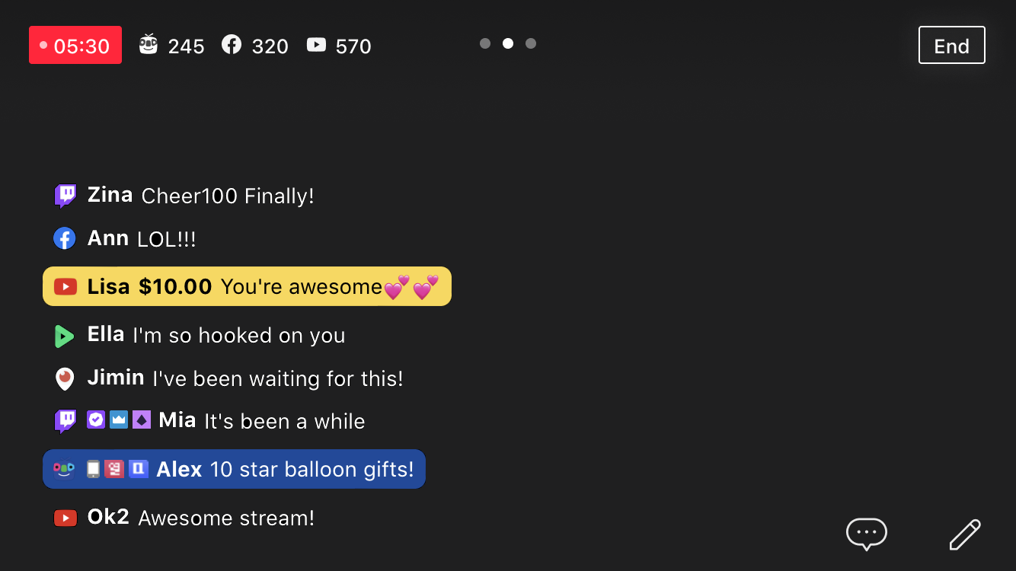Open Lisa's $10.00 Super Chat message
The height and width of the screenshot is (571, 1016).
click(x=247, y=286)
